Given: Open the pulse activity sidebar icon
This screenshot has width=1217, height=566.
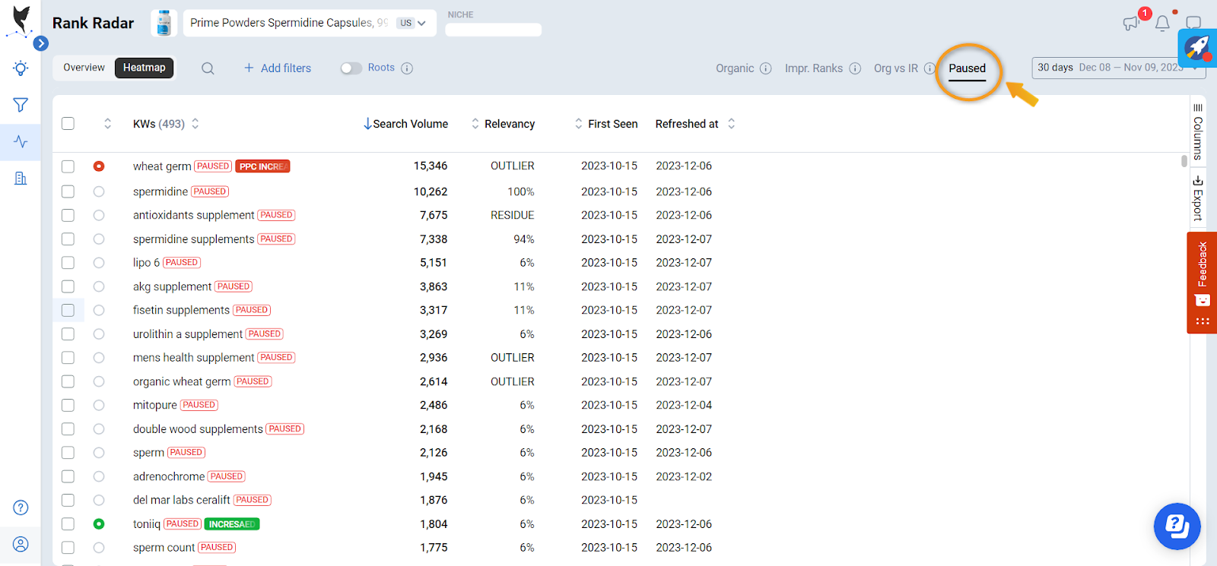Looking at the screenshot, I should (x=21, y=142).
